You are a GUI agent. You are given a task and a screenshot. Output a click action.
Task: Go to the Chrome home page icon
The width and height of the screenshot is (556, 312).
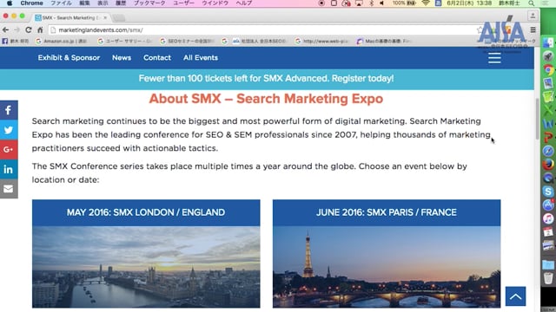(40, 30)
